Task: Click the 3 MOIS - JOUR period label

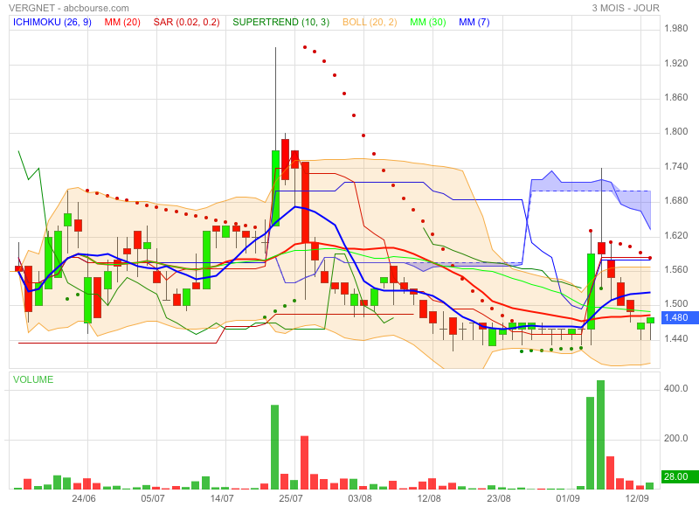Action: click(626, 8)
